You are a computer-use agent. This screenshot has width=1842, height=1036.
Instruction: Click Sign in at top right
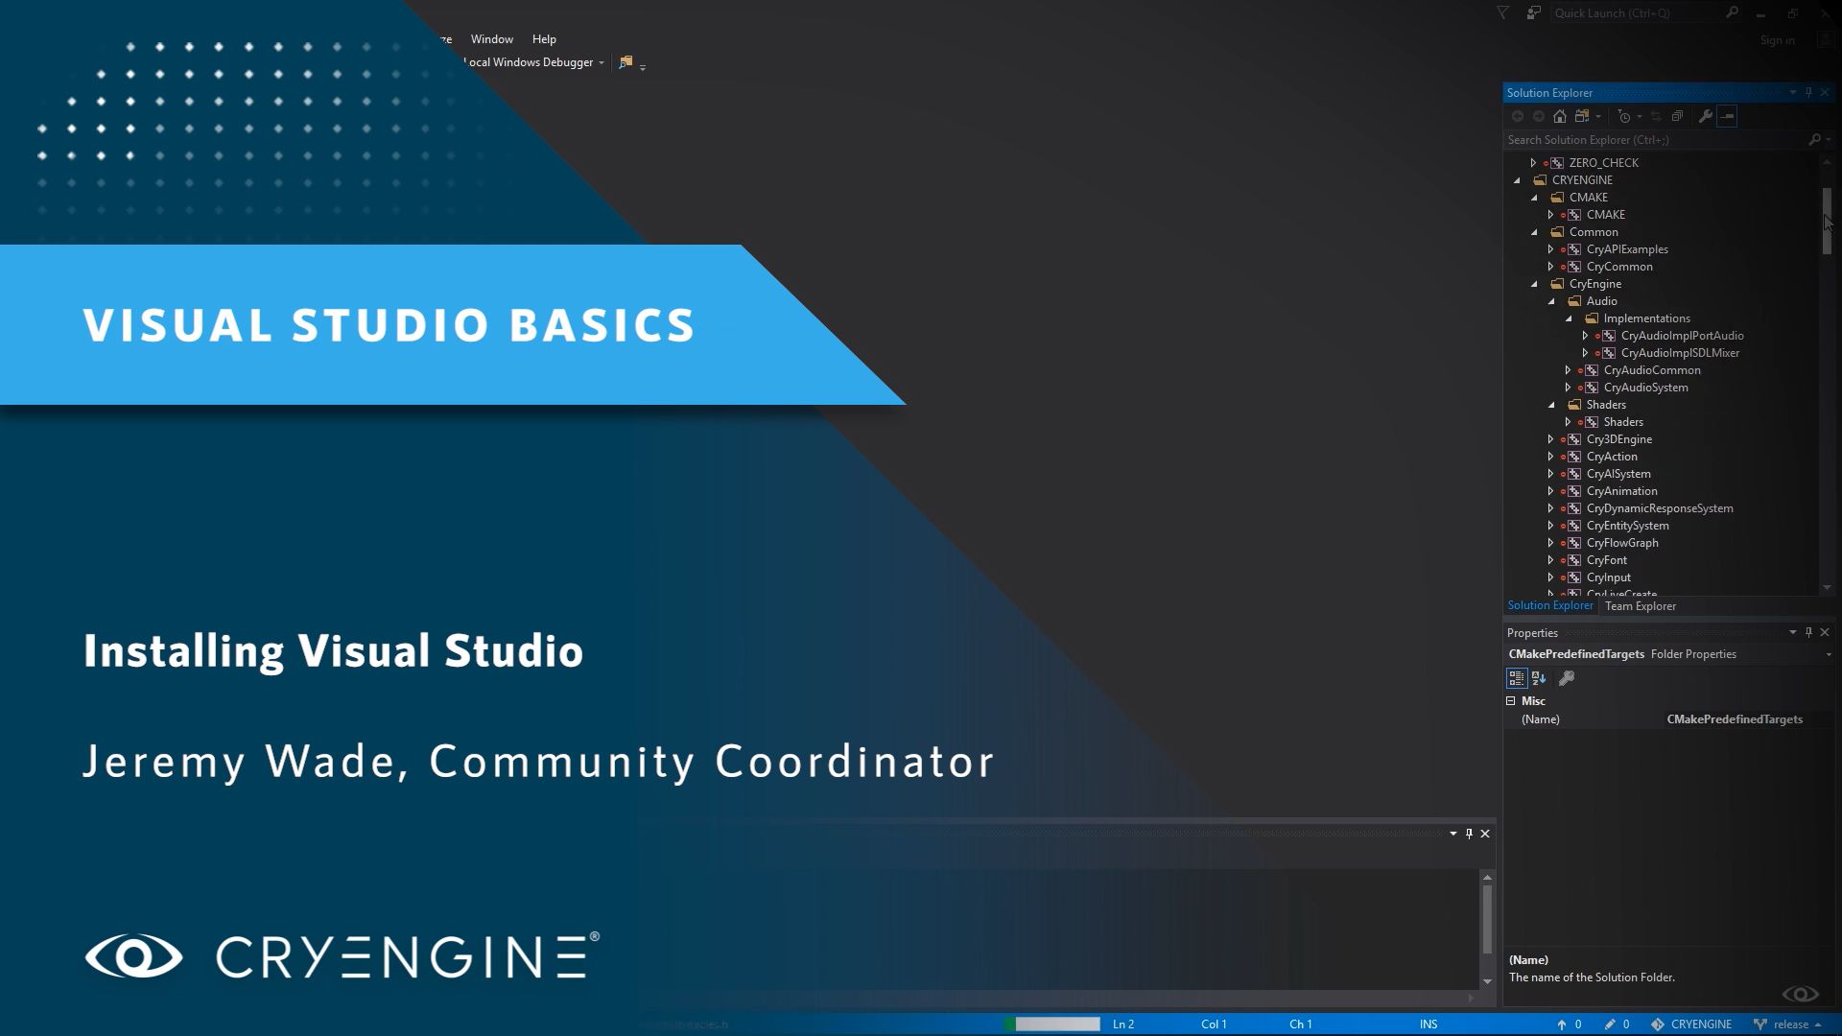point(1777,40)
